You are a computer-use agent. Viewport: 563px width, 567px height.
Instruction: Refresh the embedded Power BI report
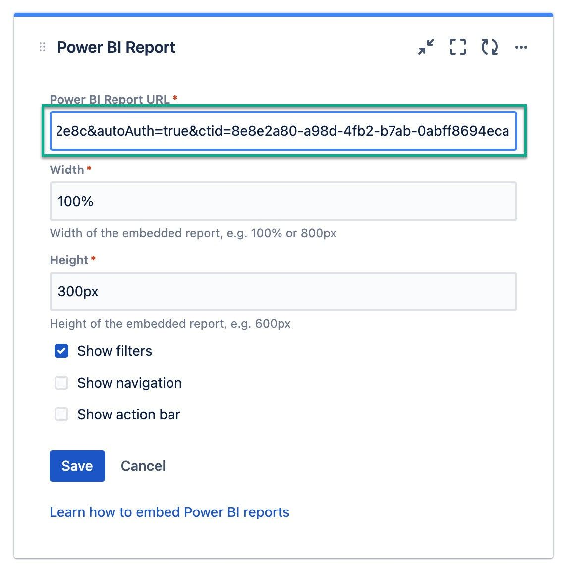[x=489, y=47]
